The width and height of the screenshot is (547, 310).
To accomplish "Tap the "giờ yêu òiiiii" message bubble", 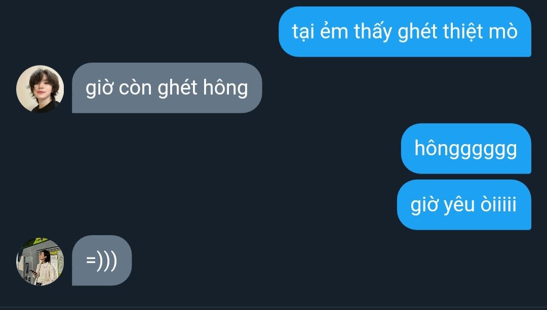I will click(464, 204).
